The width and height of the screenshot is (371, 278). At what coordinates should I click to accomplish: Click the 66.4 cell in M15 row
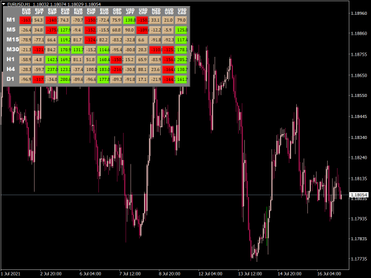51,40
